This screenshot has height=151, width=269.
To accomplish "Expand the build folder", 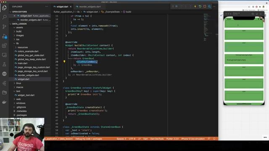I will (x=18, y=31).
